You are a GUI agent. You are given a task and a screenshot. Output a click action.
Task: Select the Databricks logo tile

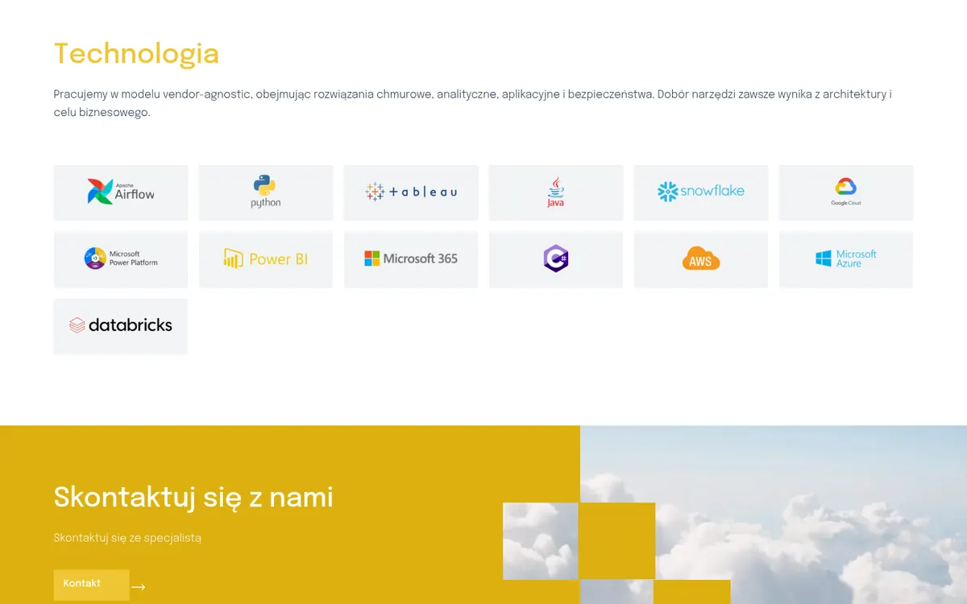tap(121, 326)
